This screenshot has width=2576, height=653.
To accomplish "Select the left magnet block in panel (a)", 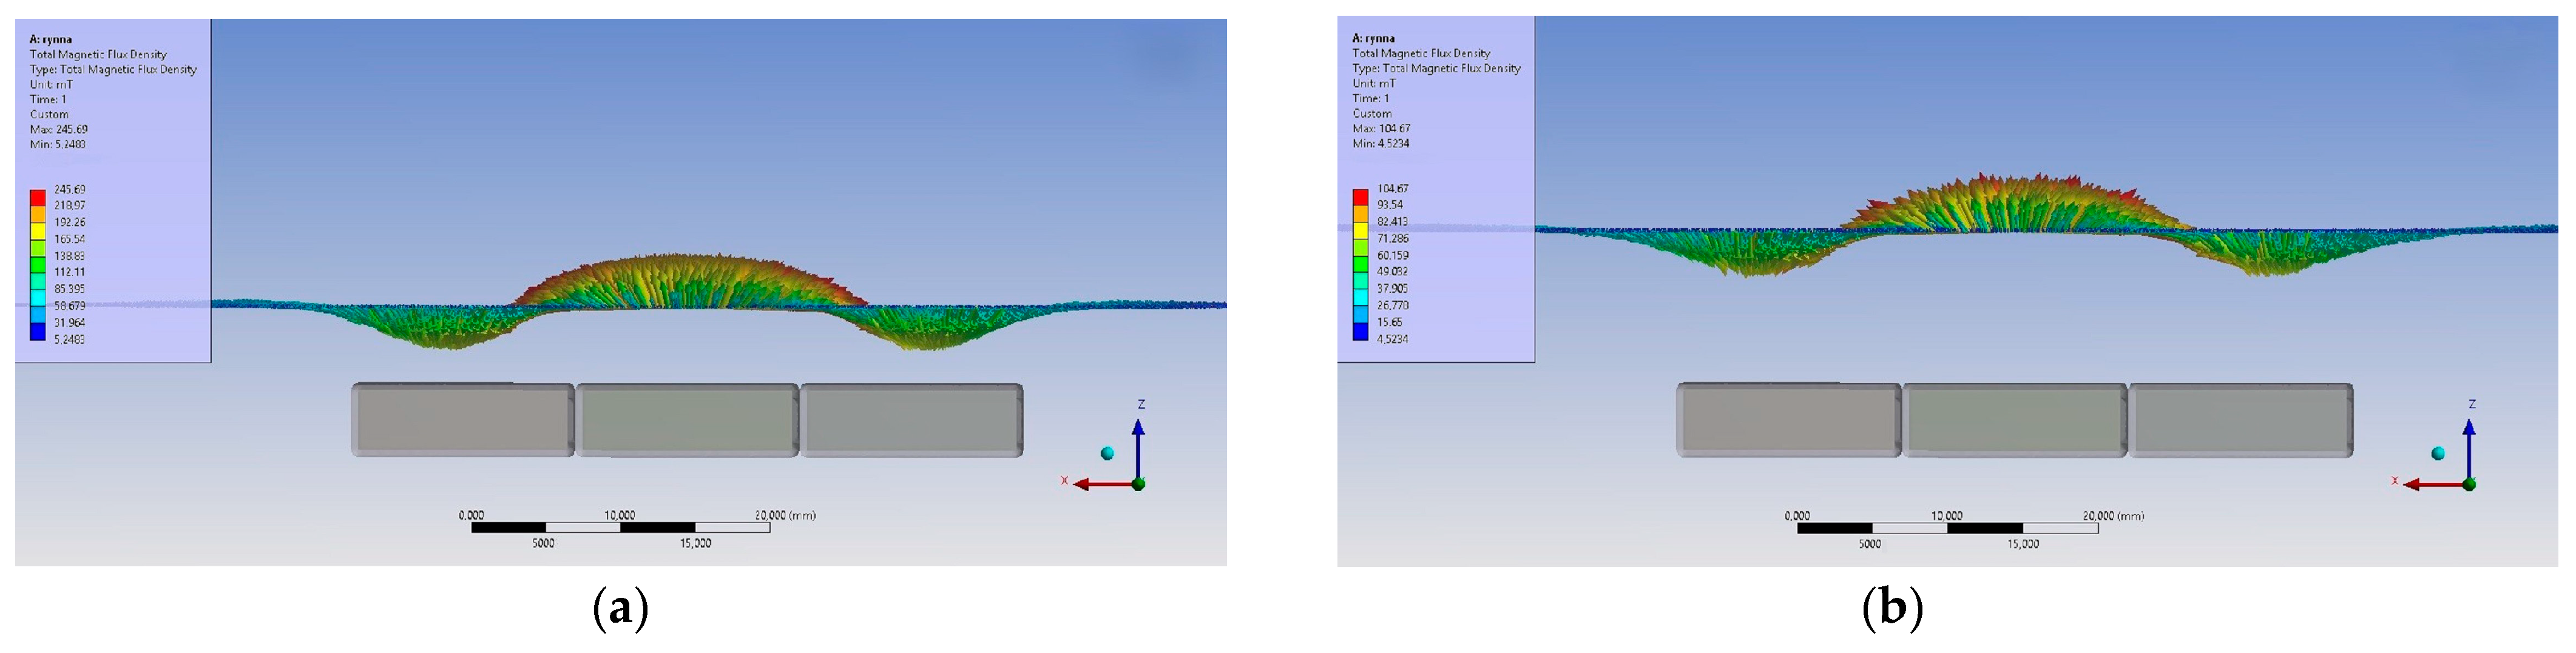I will [x=463, y=420].
